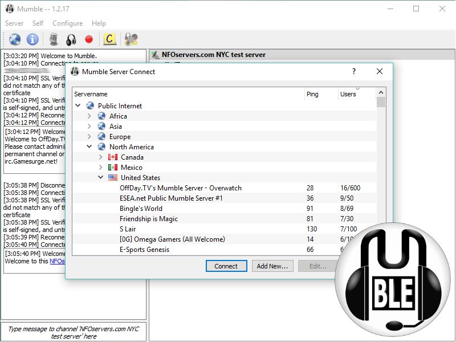Click the globe Connect toolbar icon
Viewport: 456px width, 342px height.
coord(15,39)
